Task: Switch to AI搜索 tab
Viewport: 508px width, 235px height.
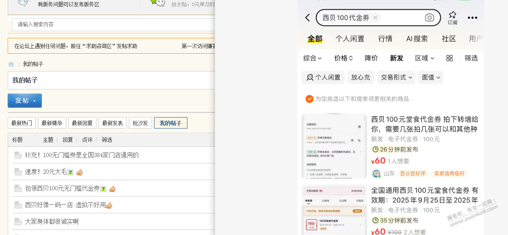Action: 417,39
